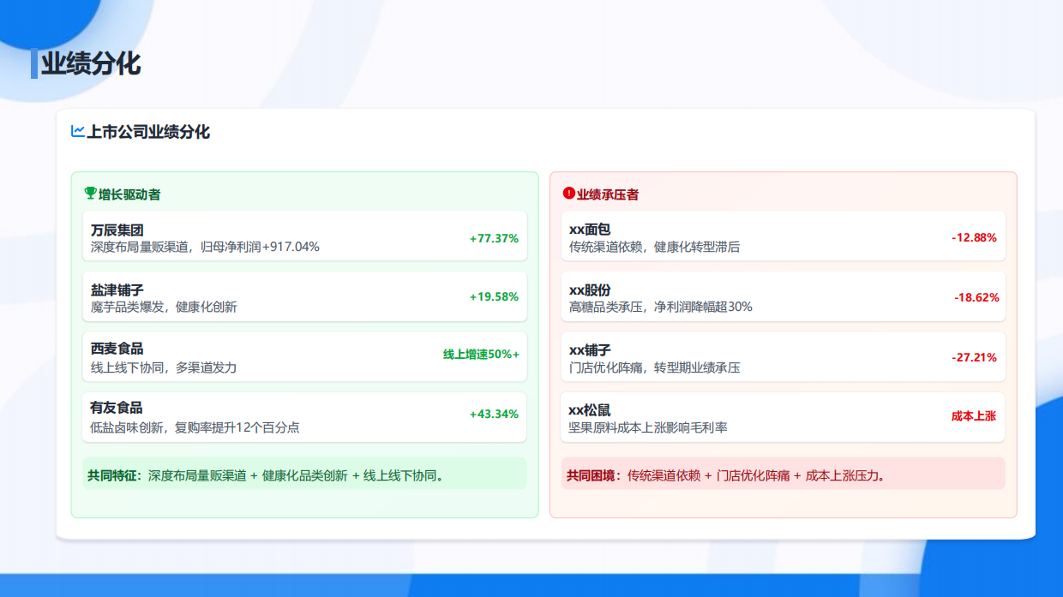Select the green trophy icon before 增长驱动者
The height and width of the screenshot is (597, 1063).
[x=88, y=194]
